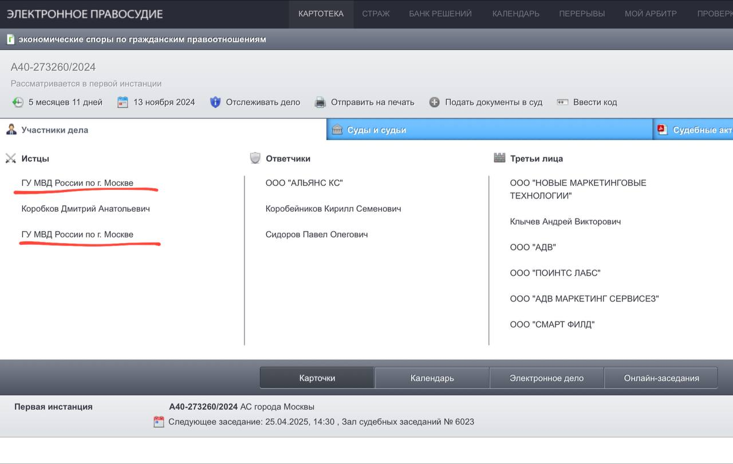733x464 pixels.
Task: Click the 5 месяцев 11 дней duration text
Action: coord(65,102)
